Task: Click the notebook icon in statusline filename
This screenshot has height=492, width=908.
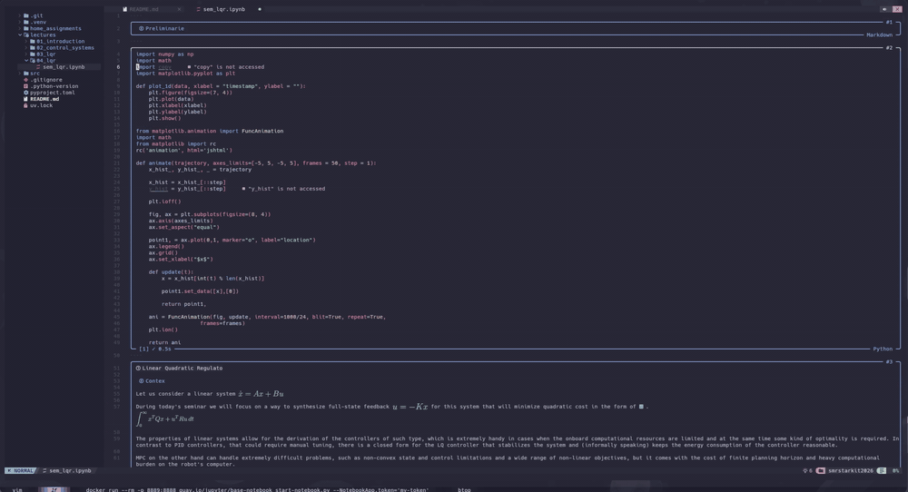Action: click(44, 470)
